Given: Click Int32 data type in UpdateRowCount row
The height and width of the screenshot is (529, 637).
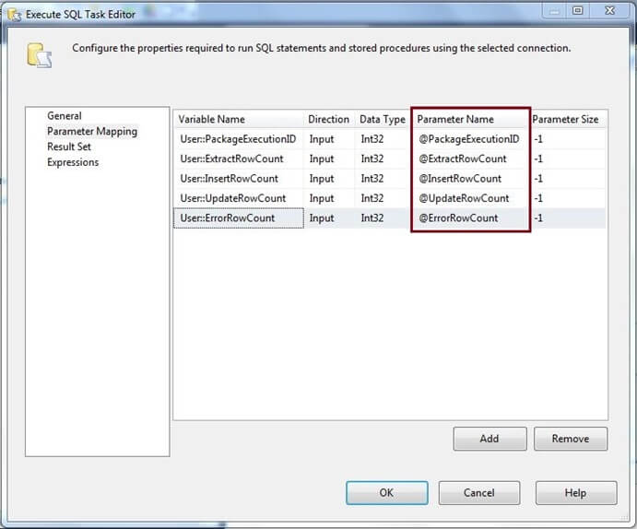Looking at the screenshot, I should (383, 198).
